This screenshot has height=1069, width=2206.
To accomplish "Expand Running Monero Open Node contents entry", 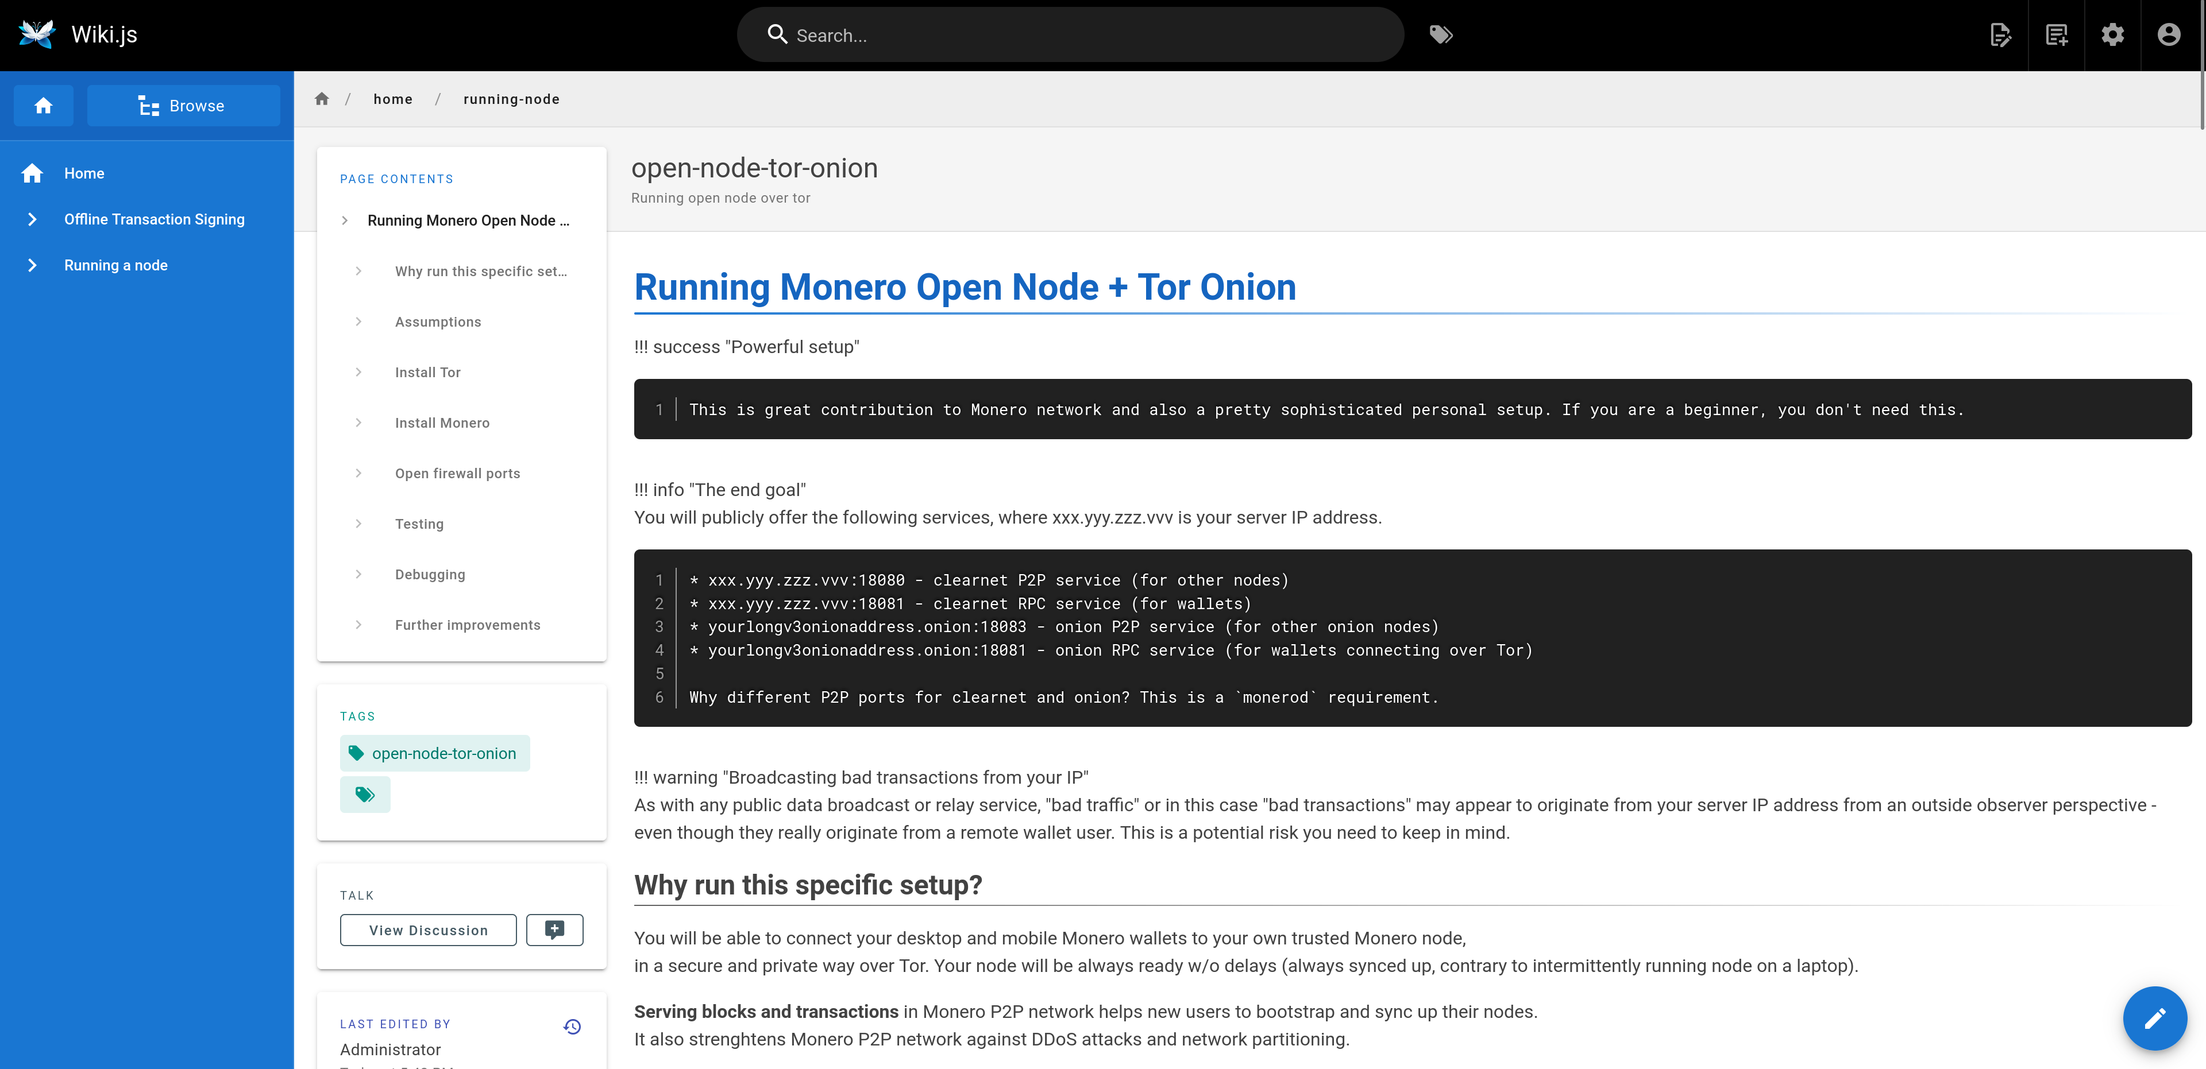I will (x=345, y=221).
